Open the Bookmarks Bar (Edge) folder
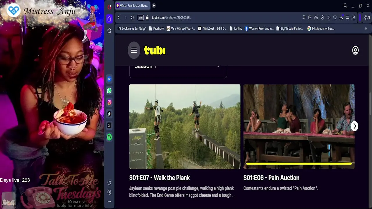The width and height of the screenshot is (372, 209). (x=132, y=28)
